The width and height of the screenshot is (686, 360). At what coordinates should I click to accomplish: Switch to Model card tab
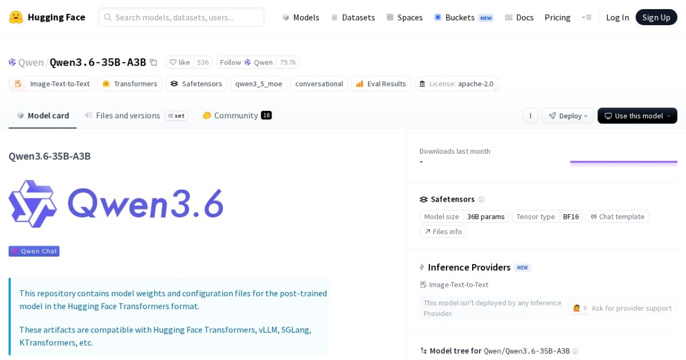point(43,115)
